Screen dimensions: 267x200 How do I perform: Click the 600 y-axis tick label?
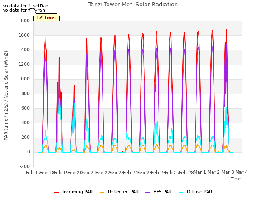25,108
